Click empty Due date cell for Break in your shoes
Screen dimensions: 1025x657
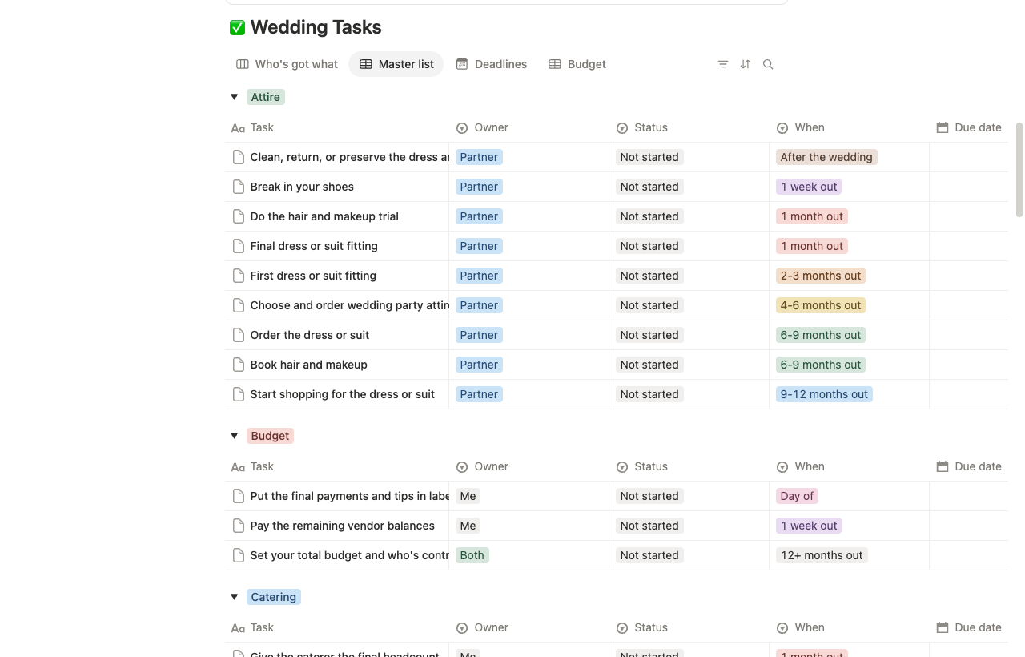tap(969, 187)
